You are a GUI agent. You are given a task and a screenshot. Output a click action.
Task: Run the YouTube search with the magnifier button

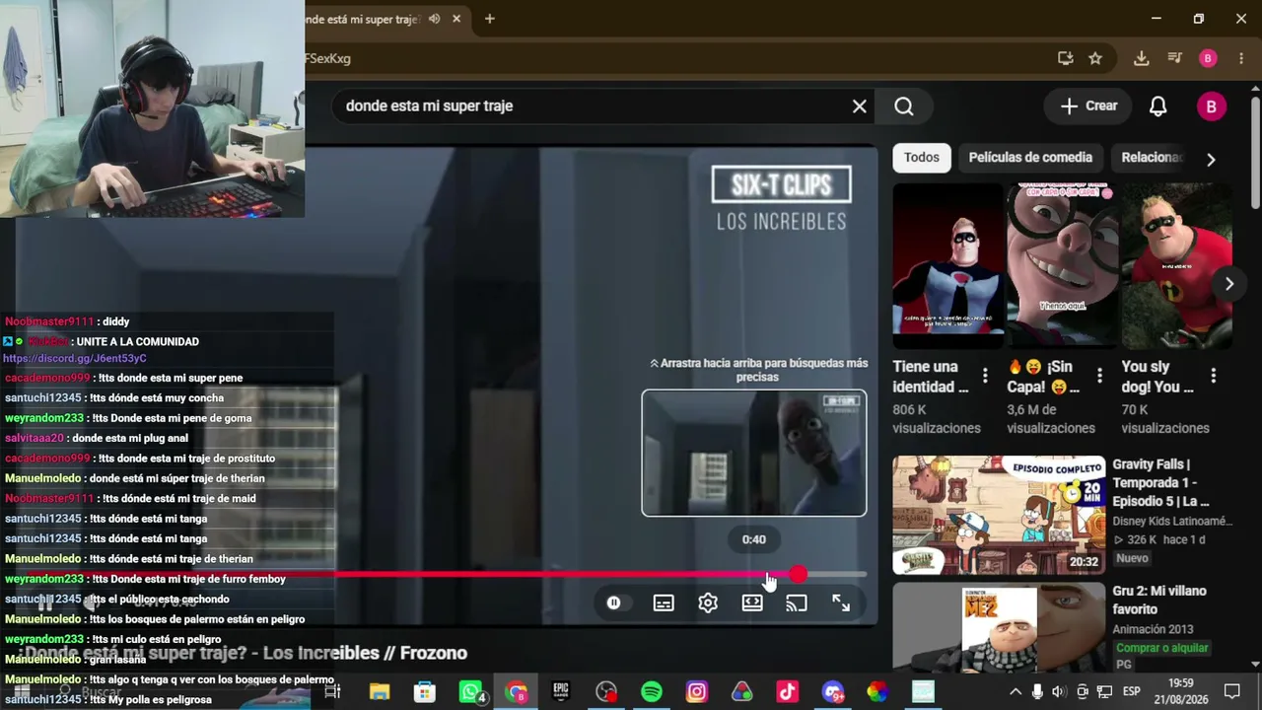click(x=904, y=106)
